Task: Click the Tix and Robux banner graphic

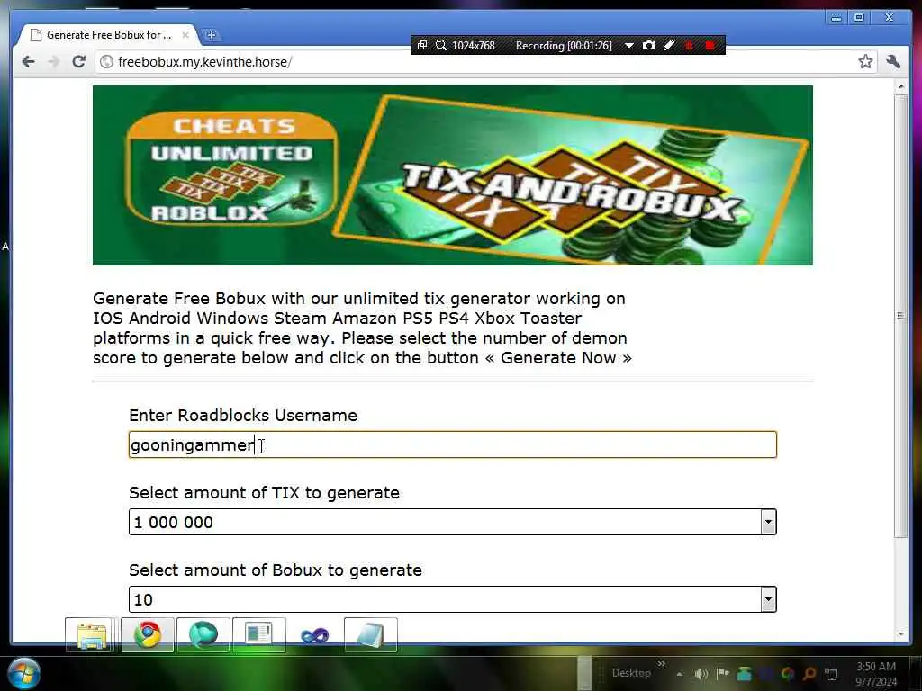Action: [570, 178]
